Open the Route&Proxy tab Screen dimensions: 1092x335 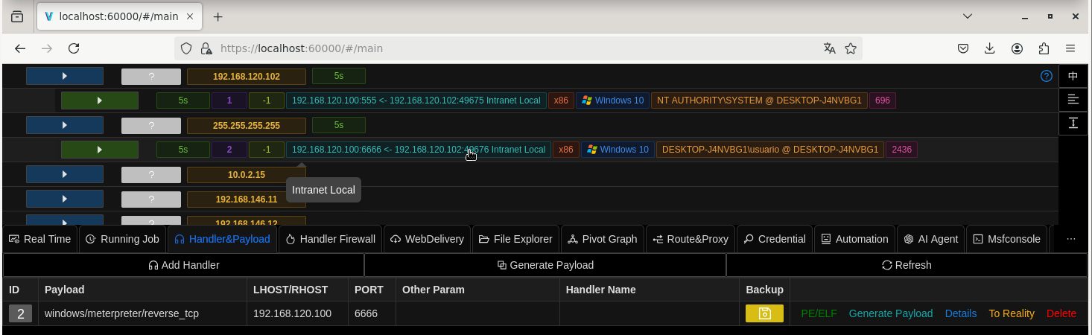point(691,239)
